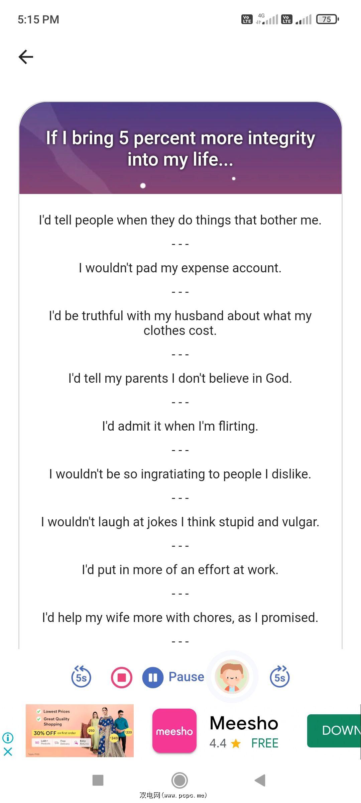Select the line about expense account
The image size is (361, 803).
click(x=180, y=268)
